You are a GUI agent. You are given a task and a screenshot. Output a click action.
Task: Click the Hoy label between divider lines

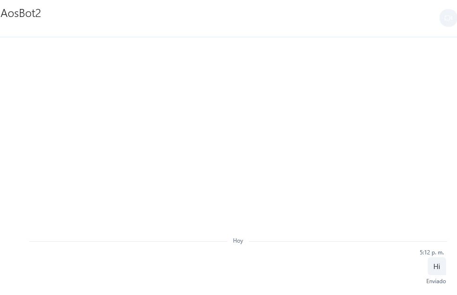pos(238,241)
